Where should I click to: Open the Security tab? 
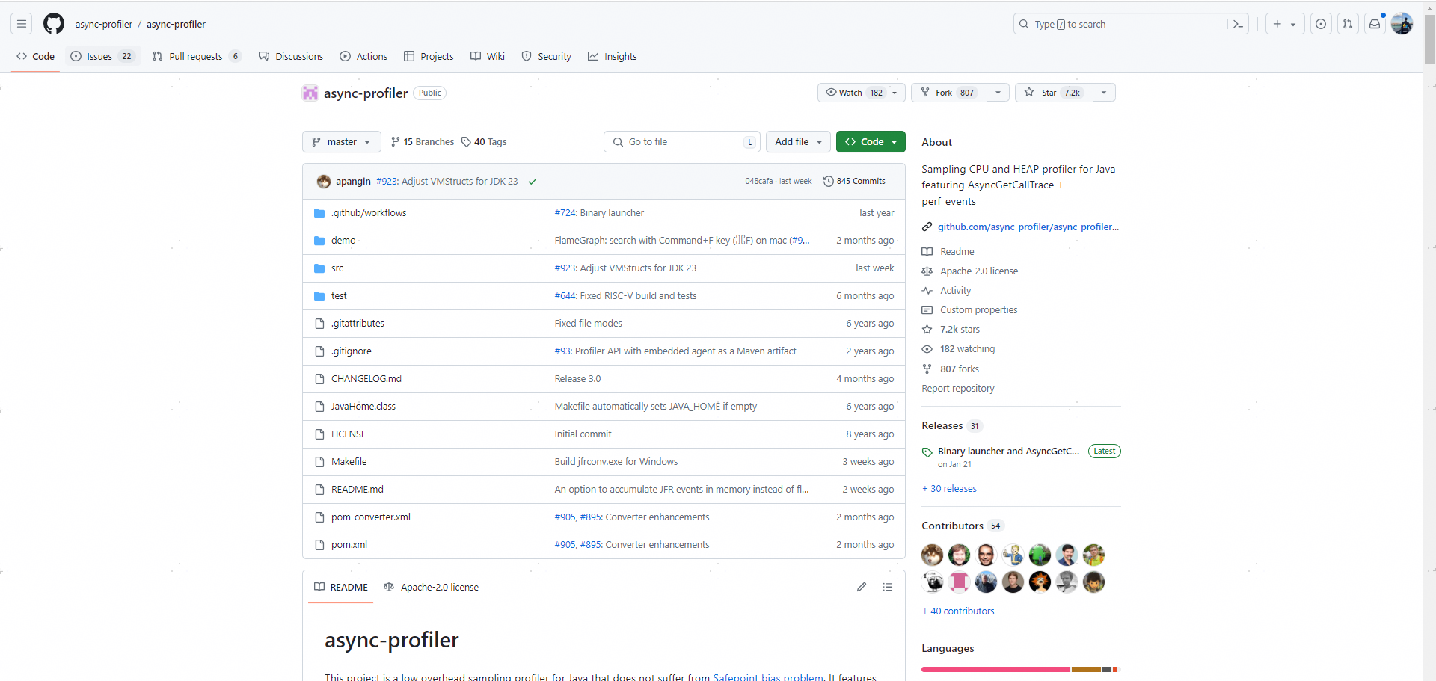tap(547, 56)
